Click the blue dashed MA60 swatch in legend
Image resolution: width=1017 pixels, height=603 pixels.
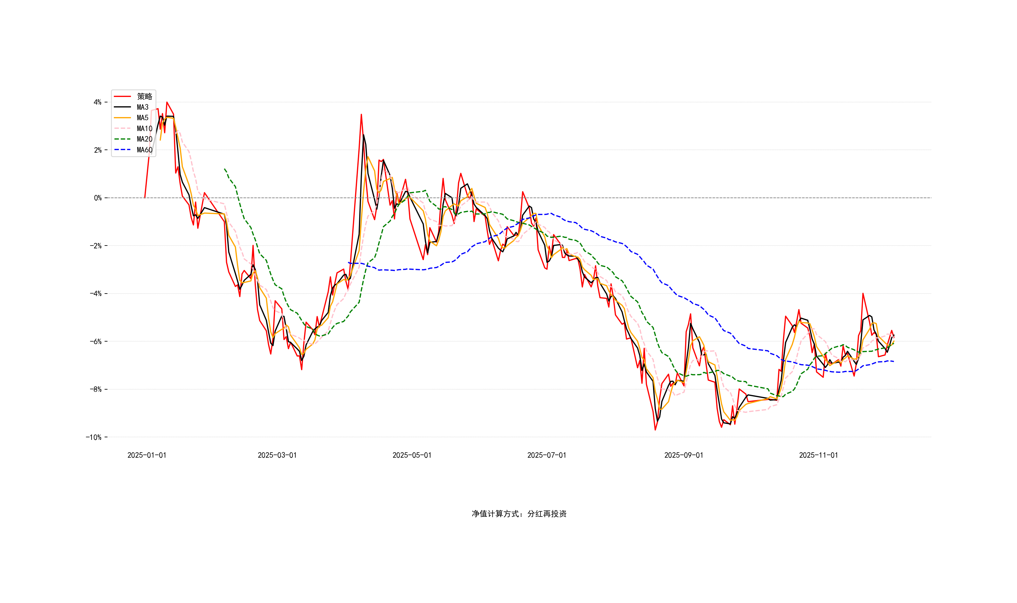122,150
